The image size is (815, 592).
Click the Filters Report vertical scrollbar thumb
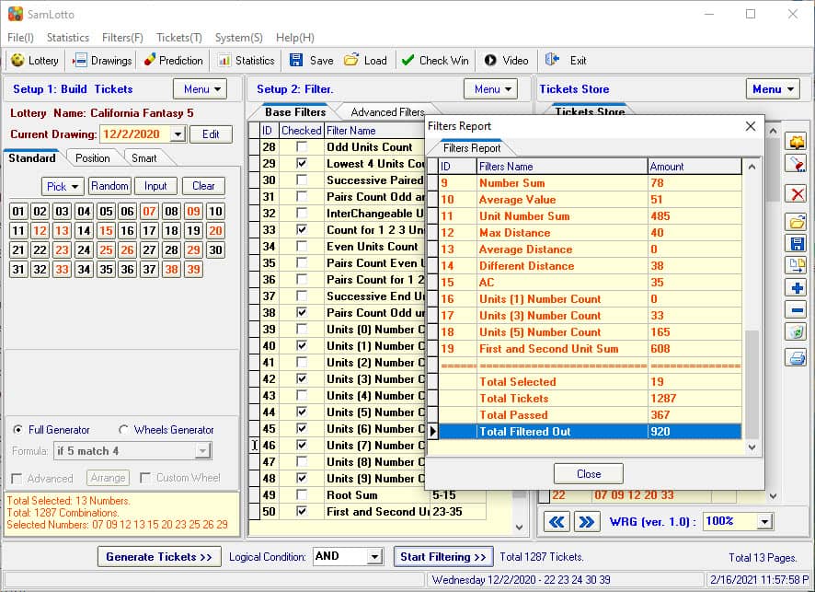[x=752, y=382]
